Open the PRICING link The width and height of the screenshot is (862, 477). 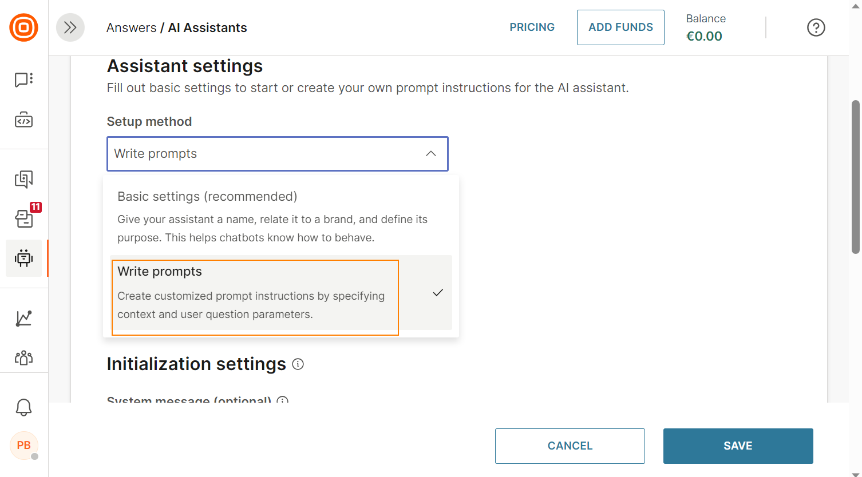(532, 27)
